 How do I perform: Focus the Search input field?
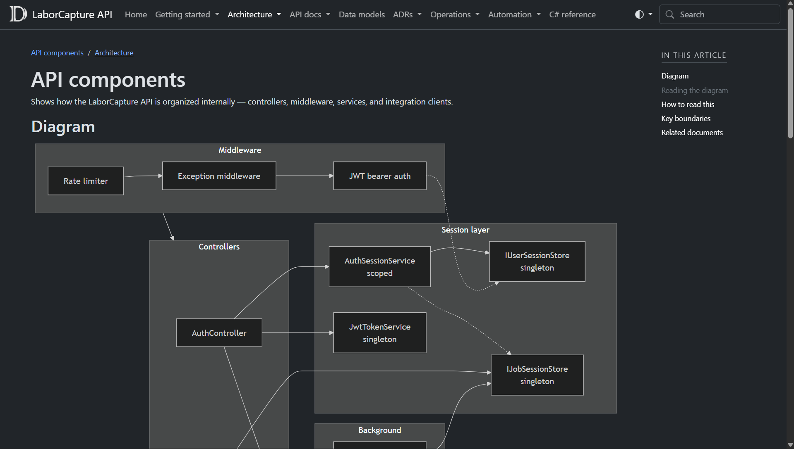tap(719, 14)
